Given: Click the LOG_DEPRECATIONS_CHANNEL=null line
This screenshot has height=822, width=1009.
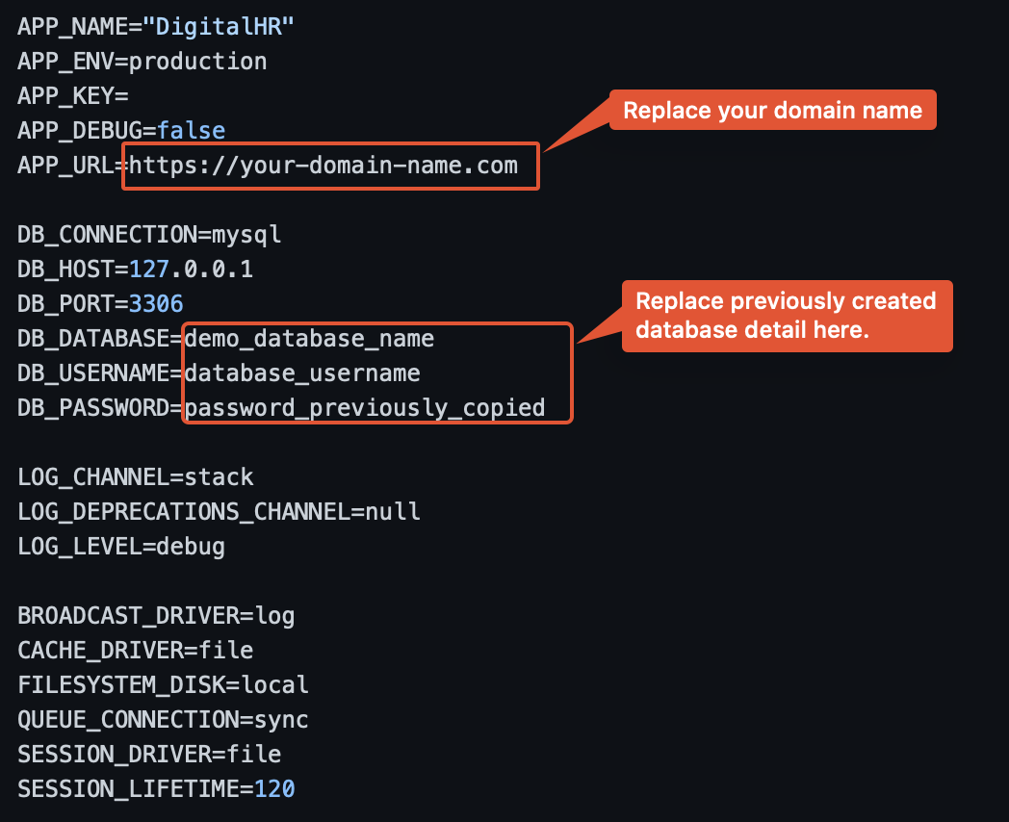Looking at the screenshot, I should [x=219, y=512].
